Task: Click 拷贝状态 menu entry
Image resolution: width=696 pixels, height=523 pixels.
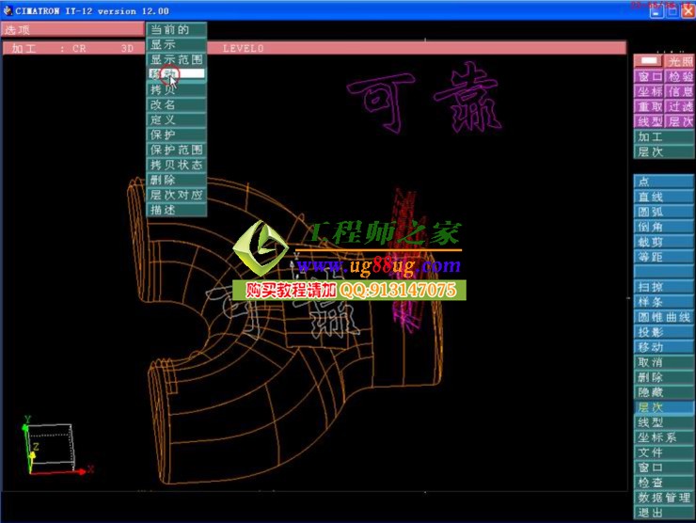Action: 176,165
